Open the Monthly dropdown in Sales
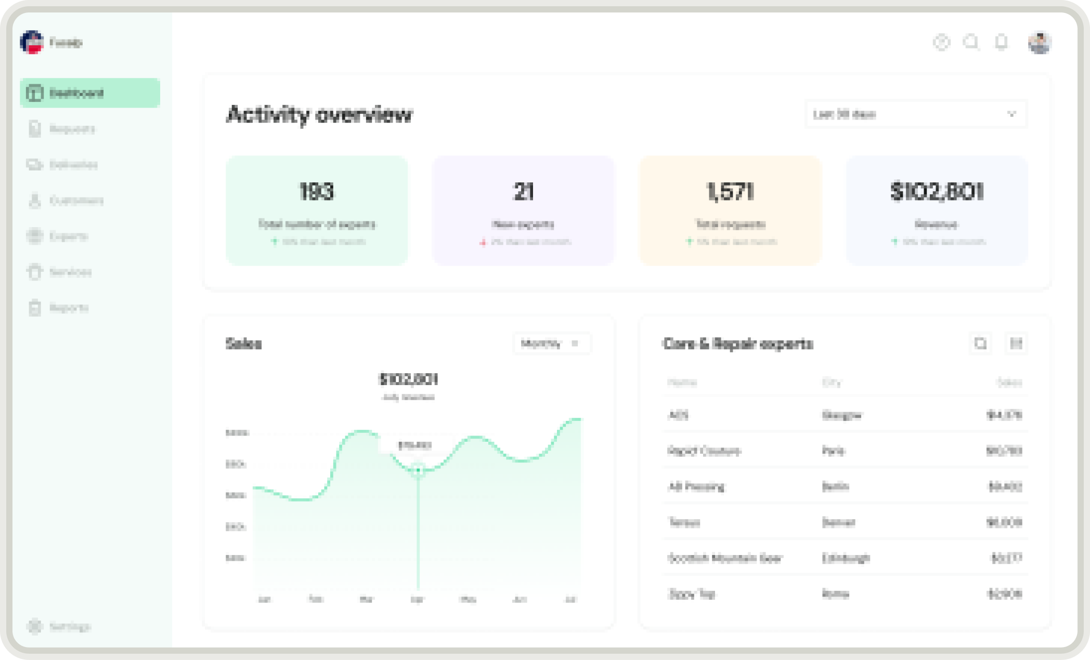This screenshot has height=660, width=1090. coord(551,344)
